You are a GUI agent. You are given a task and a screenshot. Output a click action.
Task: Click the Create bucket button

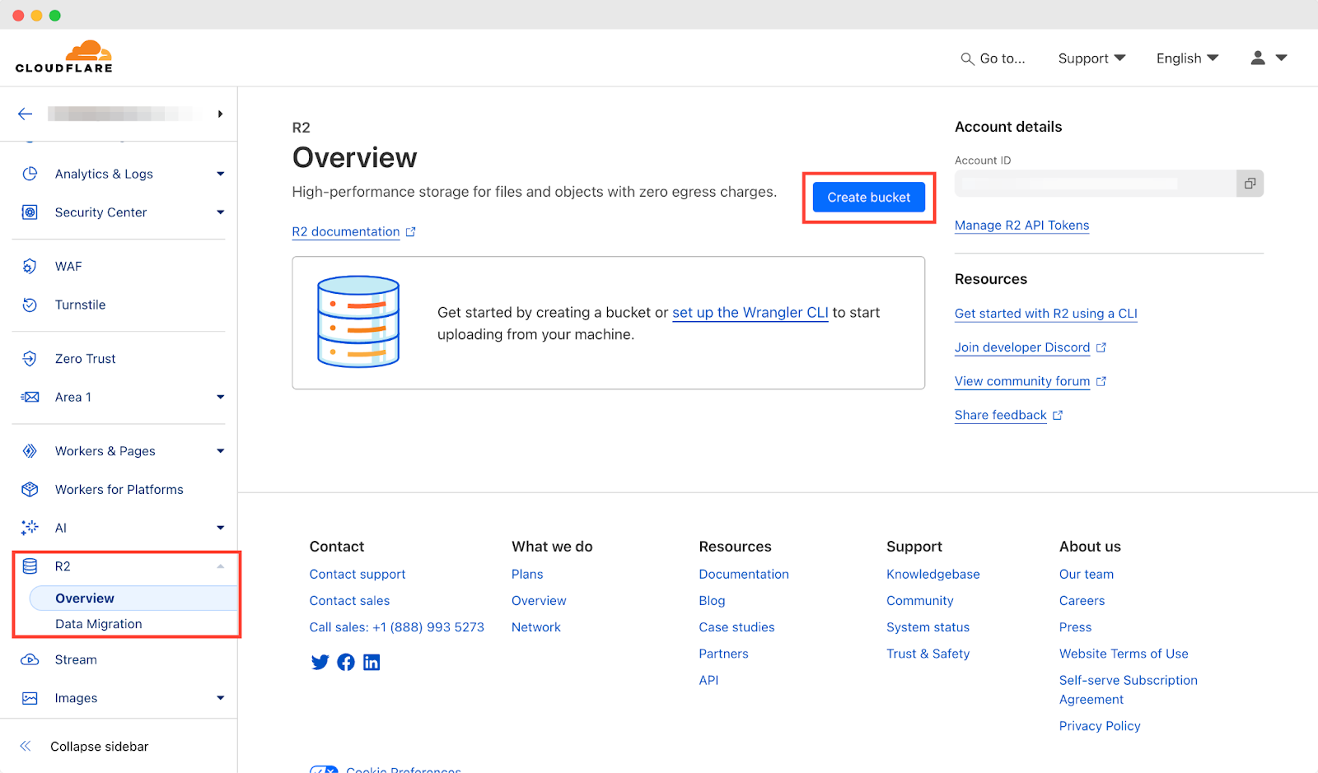pos(868,198)
